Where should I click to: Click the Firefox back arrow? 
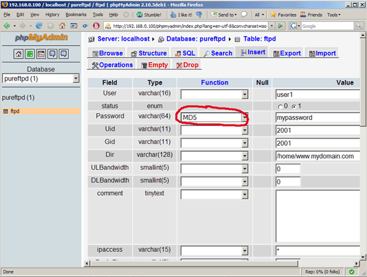click(7, 26)
